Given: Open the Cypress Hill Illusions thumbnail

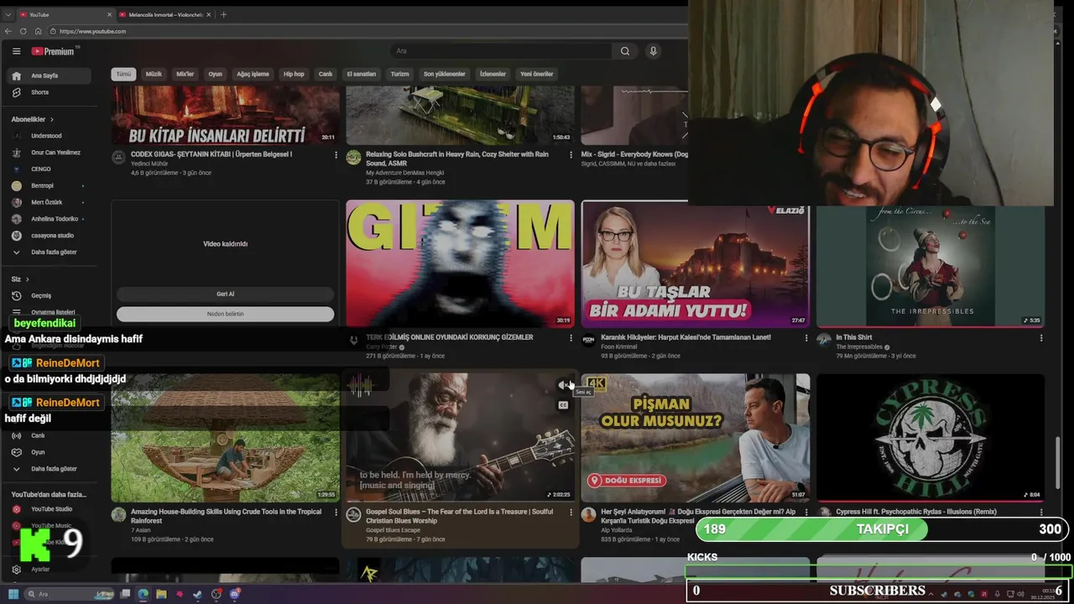Looking at the screenshot, I should (931, 437).
